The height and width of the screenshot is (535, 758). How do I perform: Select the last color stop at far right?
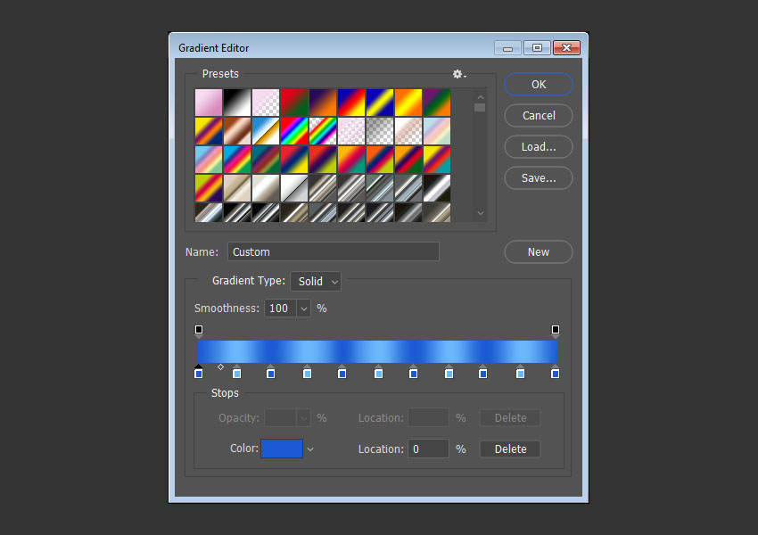556,373
